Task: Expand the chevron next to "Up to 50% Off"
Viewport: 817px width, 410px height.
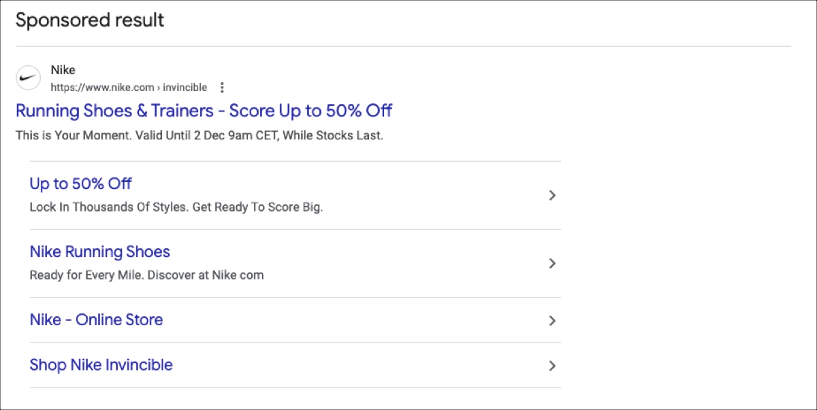Action: pyautogui.click(x=552, y=195)
